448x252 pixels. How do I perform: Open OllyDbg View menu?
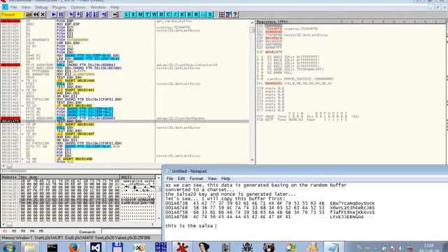26,7
